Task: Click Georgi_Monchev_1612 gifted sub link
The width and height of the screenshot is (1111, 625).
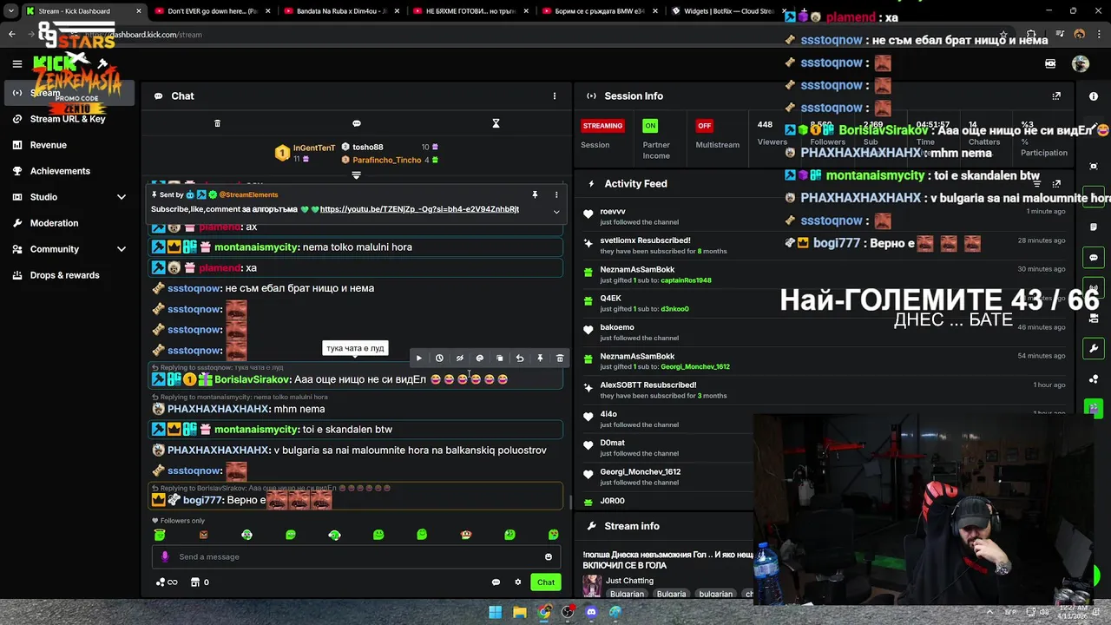Action: coord(695,366)
